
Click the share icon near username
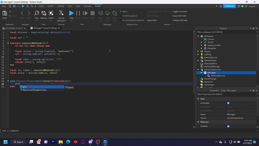point(246,6)
